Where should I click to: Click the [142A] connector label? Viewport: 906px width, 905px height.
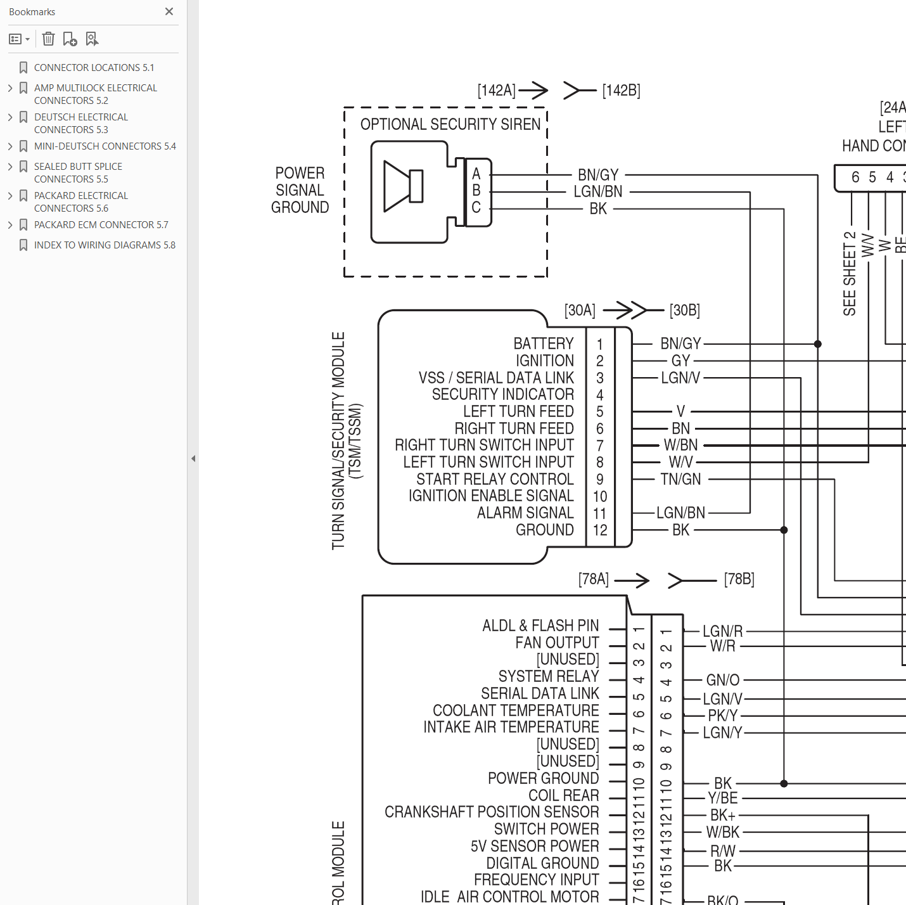click(497, 90)
